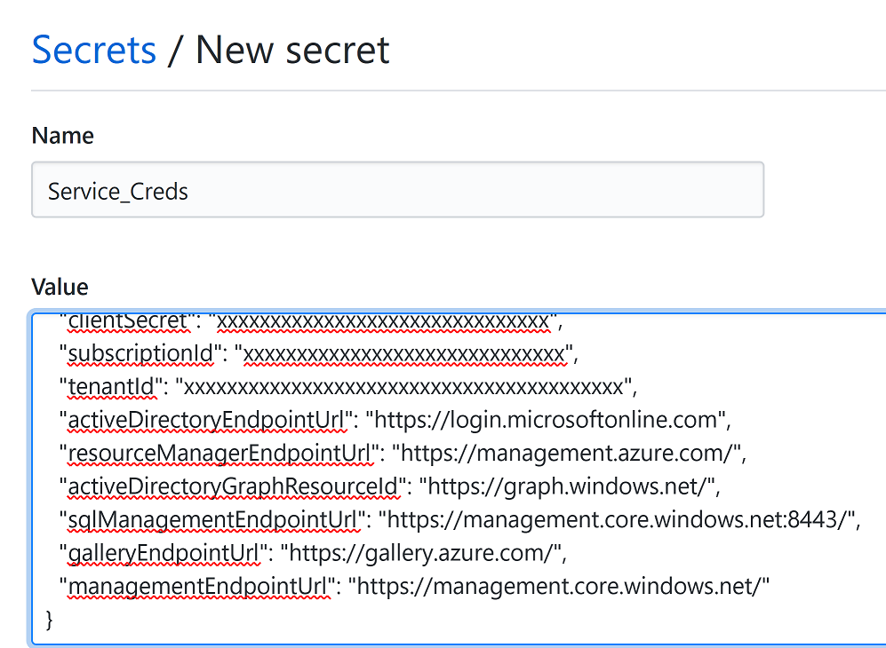Place cursor on the subscriptionId line
The width and height of the screenshot is (886, 648).
pyautogui.click(x=319, y=354)
